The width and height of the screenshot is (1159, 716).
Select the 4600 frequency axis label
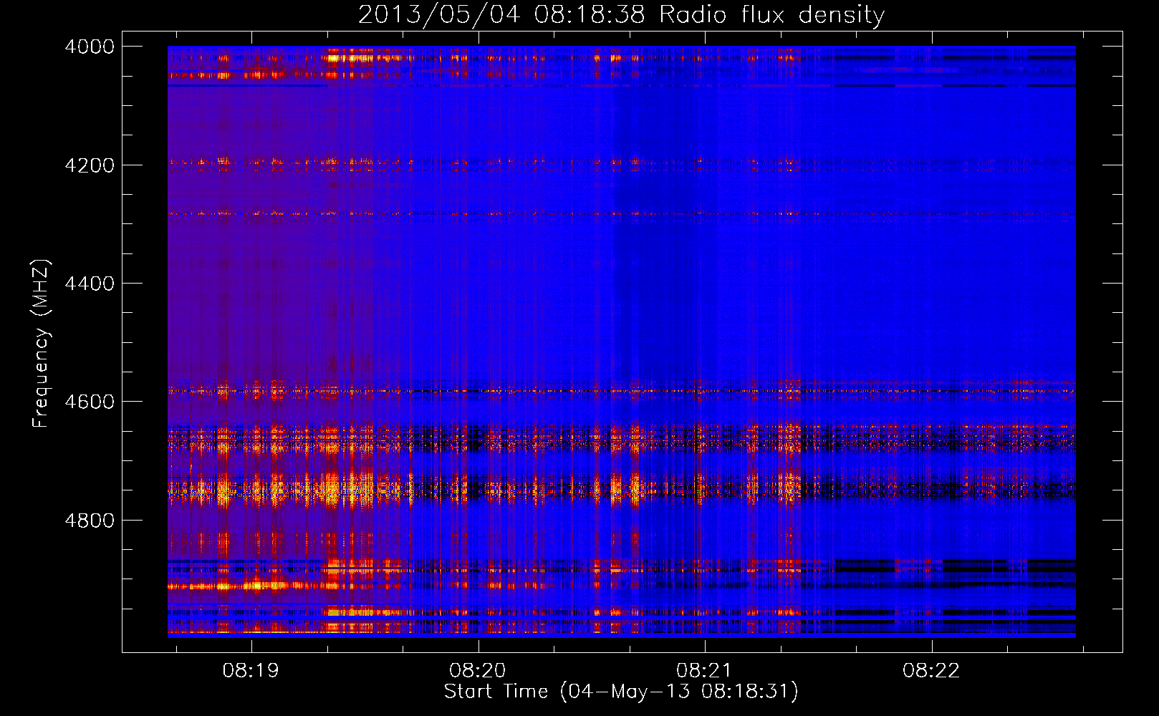(x=90, y=402)
